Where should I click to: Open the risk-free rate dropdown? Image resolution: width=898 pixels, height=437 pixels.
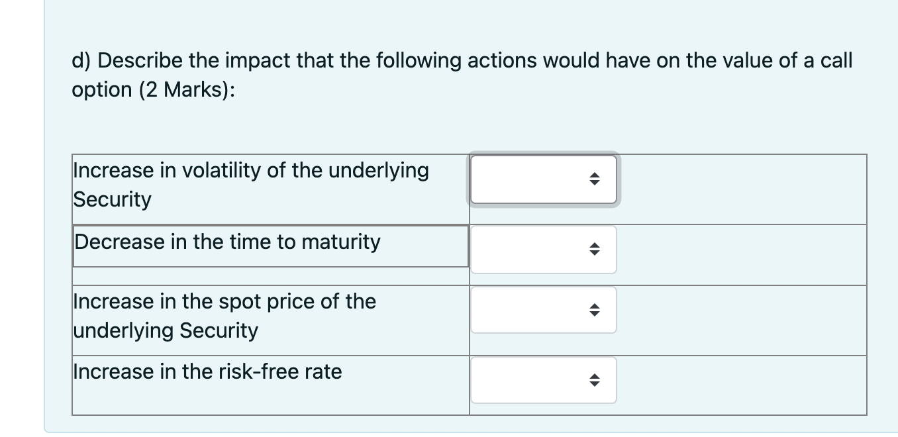[x=543, y=379]
